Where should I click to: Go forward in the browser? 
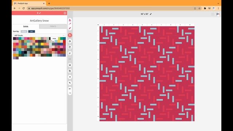coord(19,8)
